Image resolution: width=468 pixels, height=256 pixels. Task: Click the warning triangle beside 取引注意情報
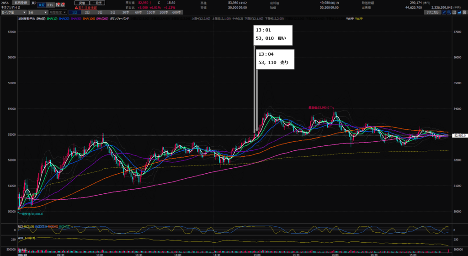(x=76, y=7)
